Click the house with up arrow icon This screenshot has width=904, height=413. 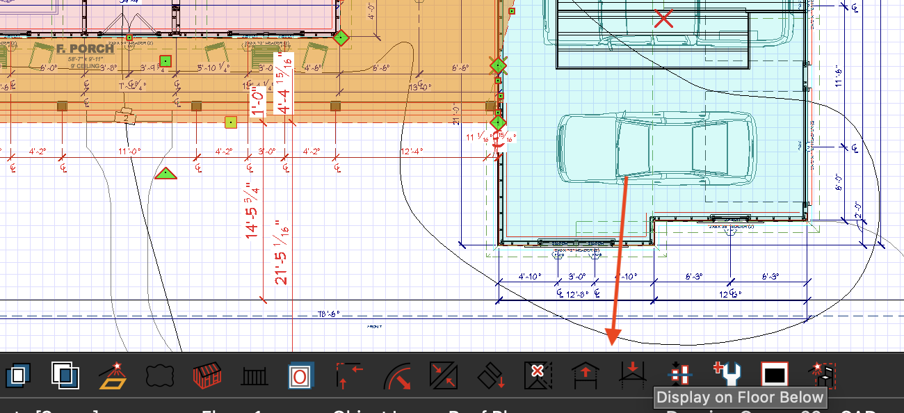point(585,375)
